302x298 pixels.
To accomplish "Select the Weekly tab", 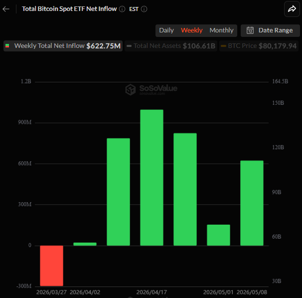I will click(192, 30).
